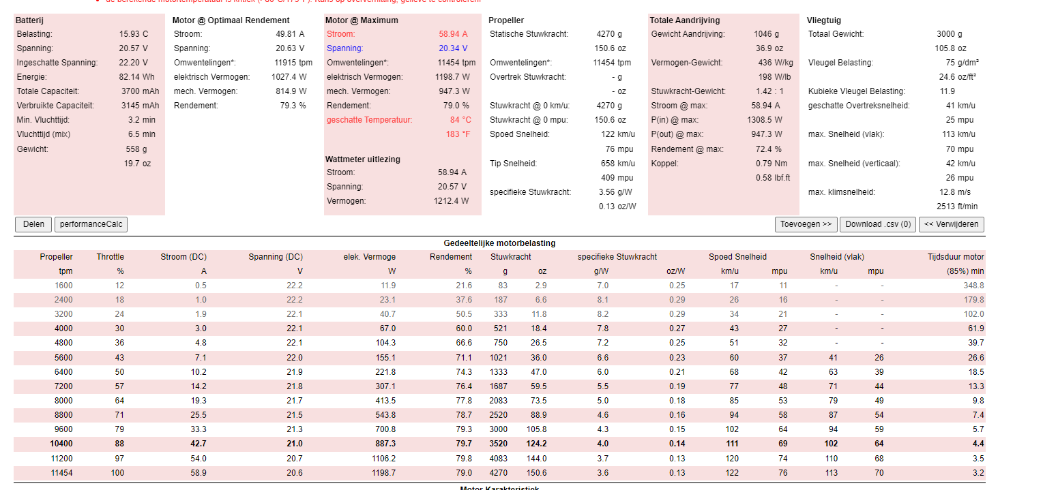Click the max efficiency value 72.4 %

(x=768, y=149)
